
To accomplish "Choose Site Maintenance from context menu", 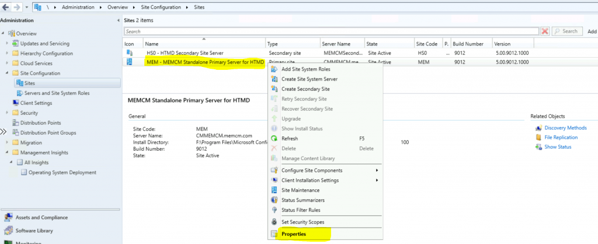I will tap(325, 190).
